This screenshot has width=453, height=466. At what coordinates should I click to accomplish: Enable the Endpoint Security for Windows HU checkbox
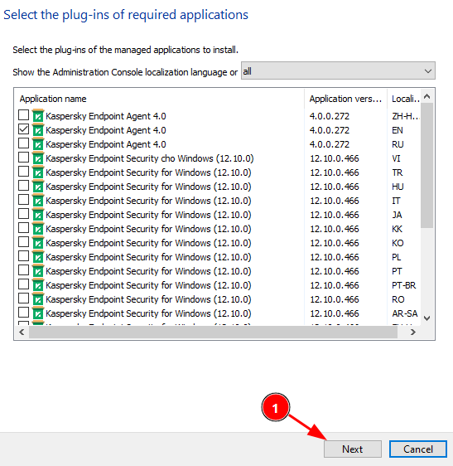(x=23, y=186)
